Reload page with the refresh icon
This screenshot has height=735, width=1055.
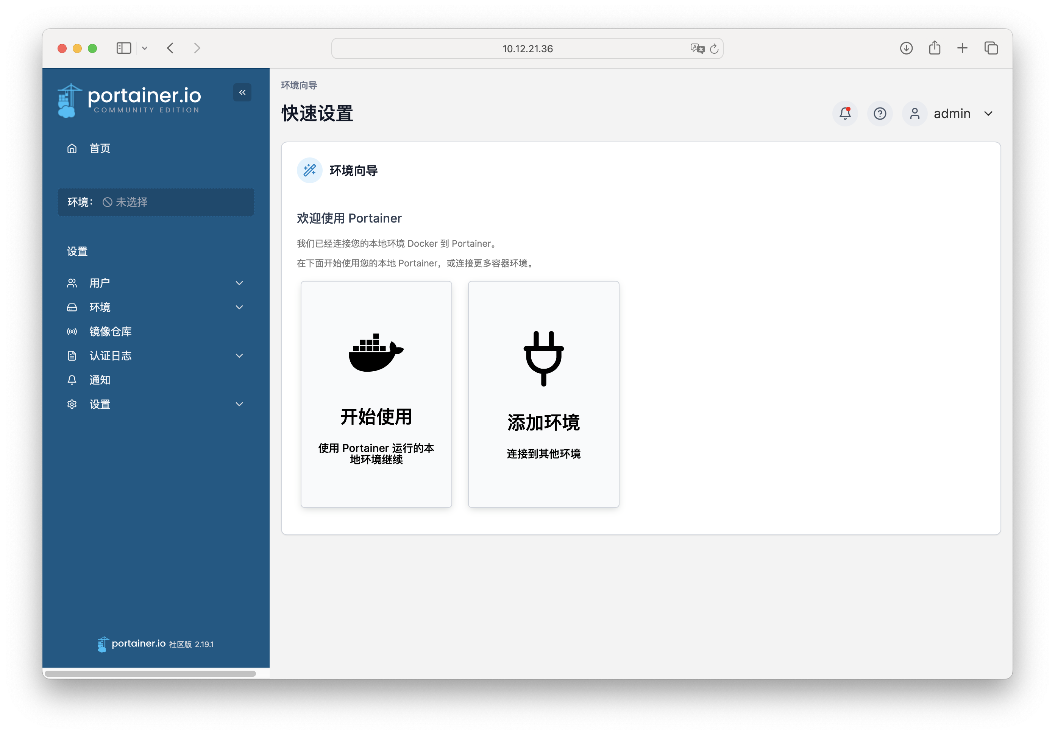click(x=714, y=49)
